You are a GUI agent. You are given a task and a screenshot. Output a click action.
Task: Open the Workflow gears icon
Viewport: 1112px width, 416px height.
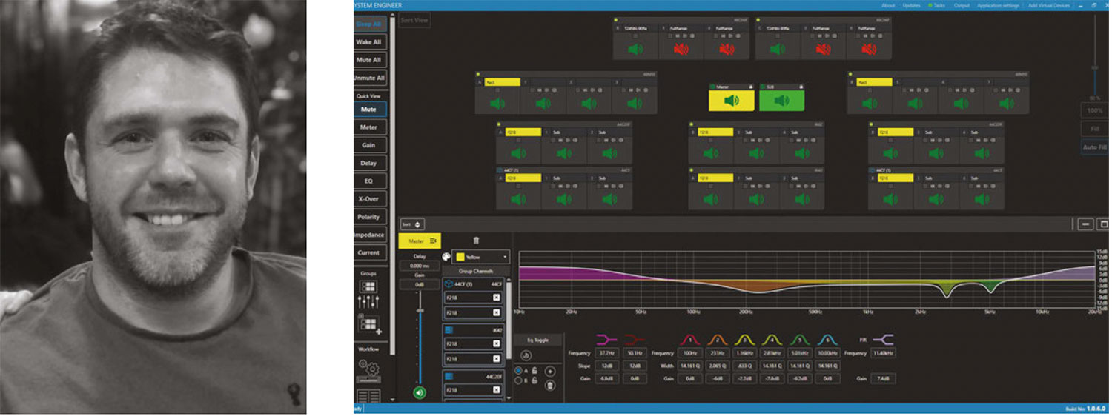pyautogui.click(x=368, y=367)
